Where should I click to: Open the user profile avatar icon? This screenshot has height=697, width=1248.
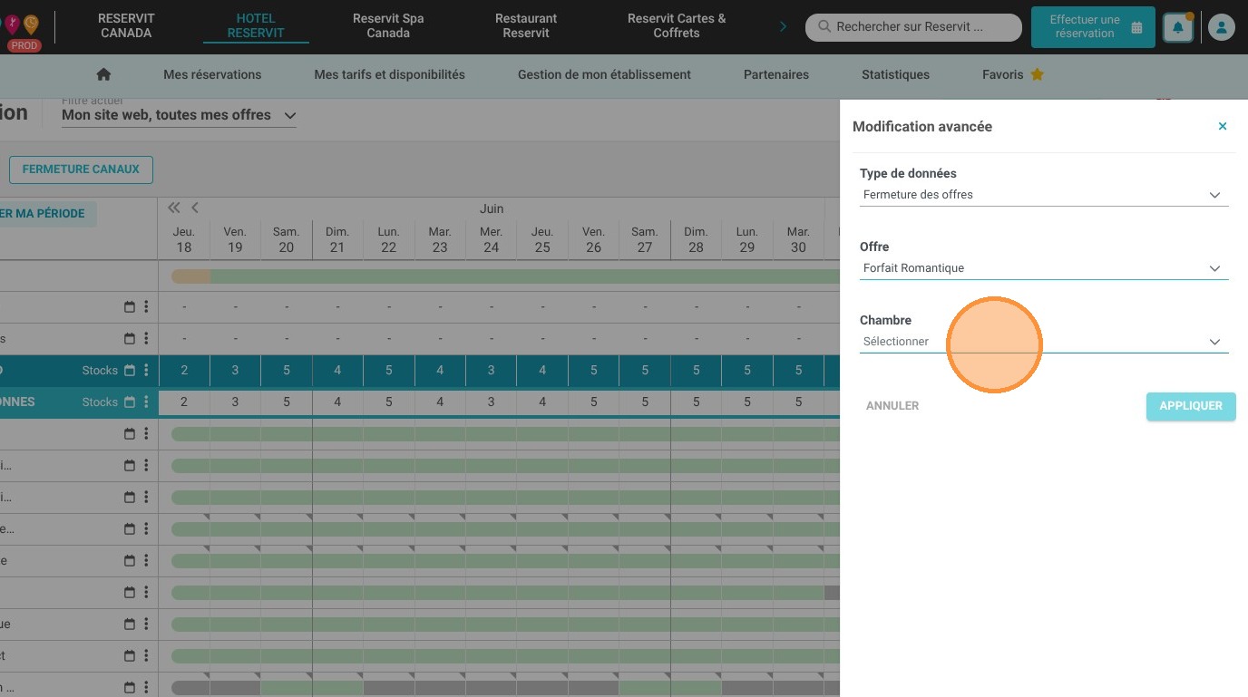click(1222, 28)
